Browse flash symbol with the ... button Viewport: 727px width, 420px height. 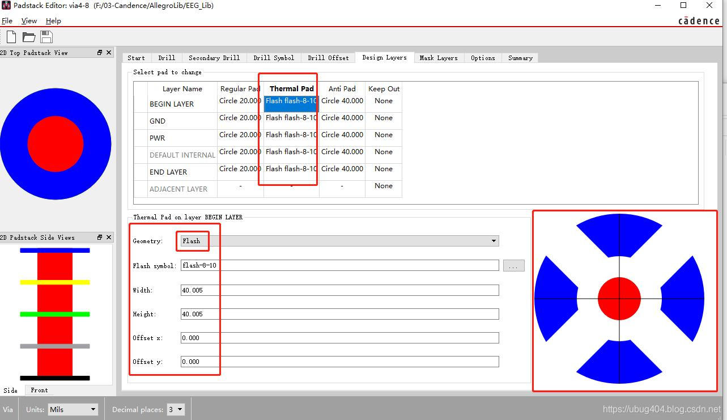(513, 266)
